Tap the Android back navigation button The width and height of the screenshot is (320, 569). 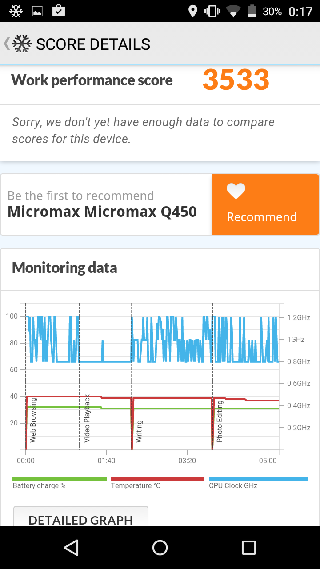[71, 548]
